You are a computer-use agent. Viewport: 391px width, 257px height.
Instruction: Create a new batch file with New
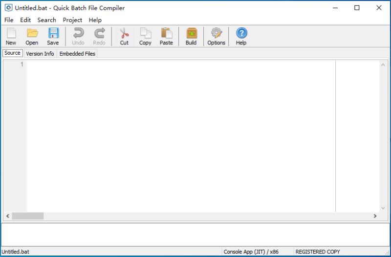[11, 36]
